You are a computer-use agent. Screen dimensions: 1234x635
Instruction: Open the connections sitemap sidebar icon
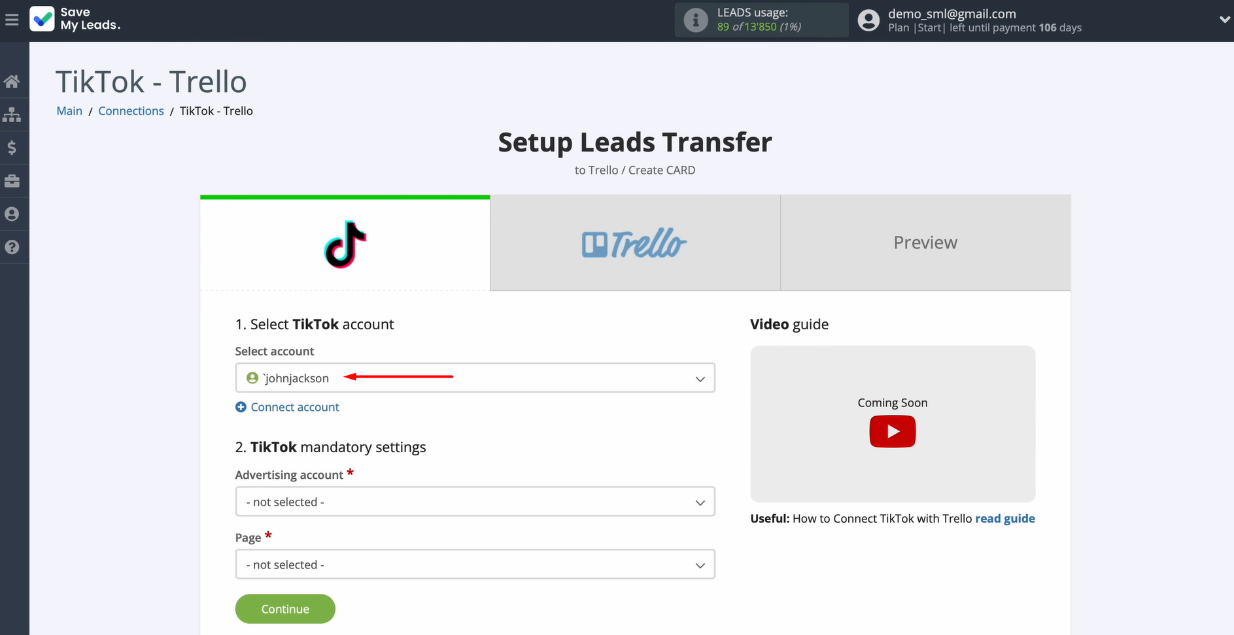coord(12,115)
